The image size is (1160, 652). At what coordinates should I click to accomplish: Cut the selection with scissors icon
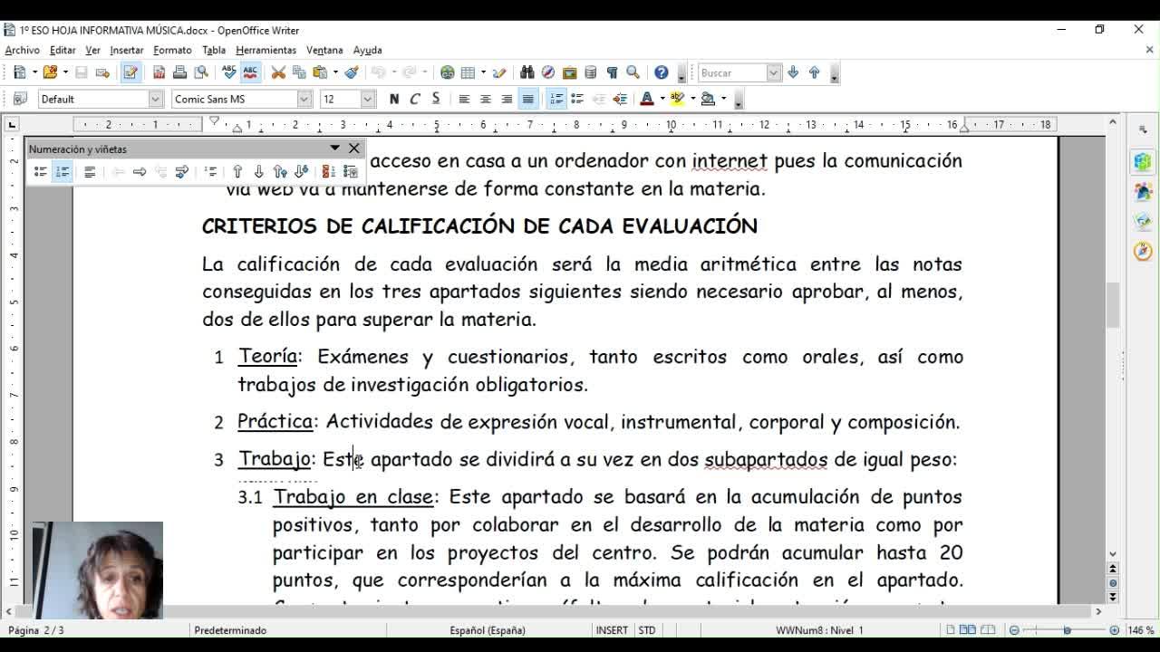click(278, 72)
